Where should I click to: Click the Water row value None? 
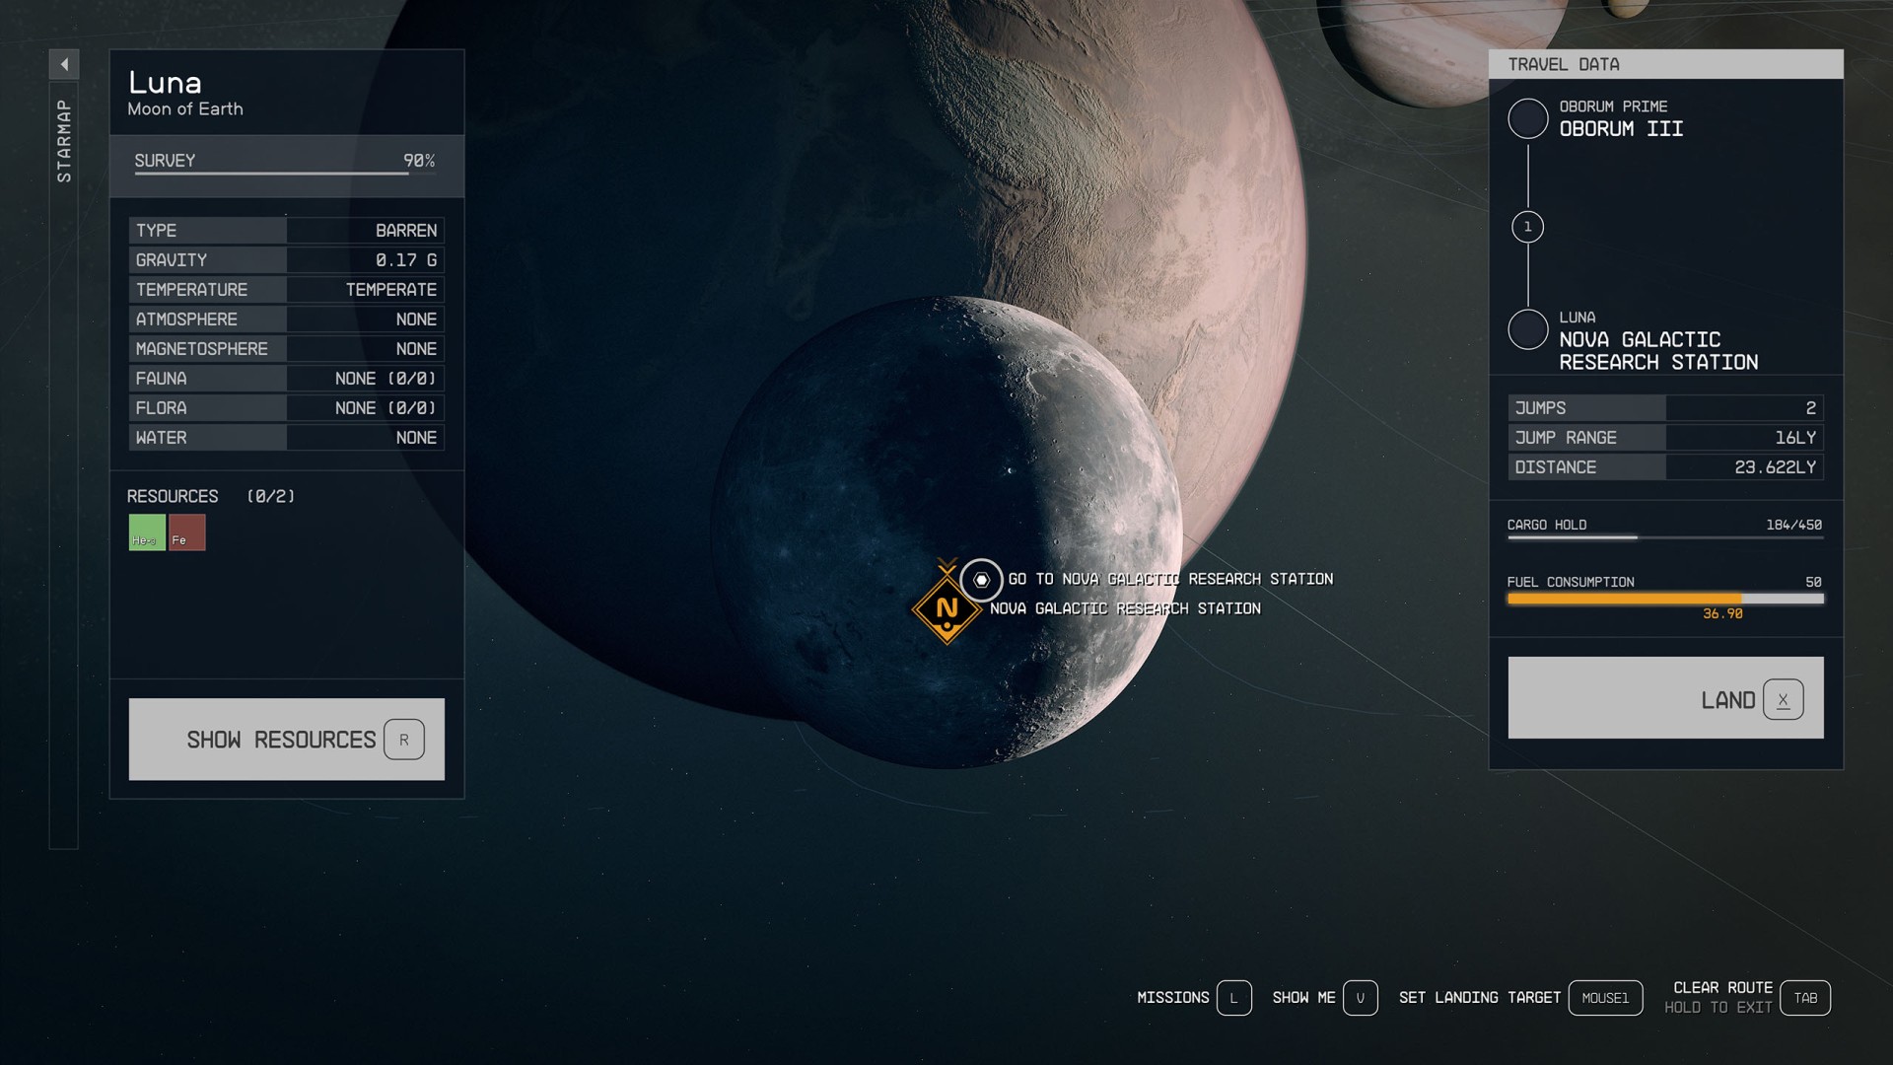point(416,438)
